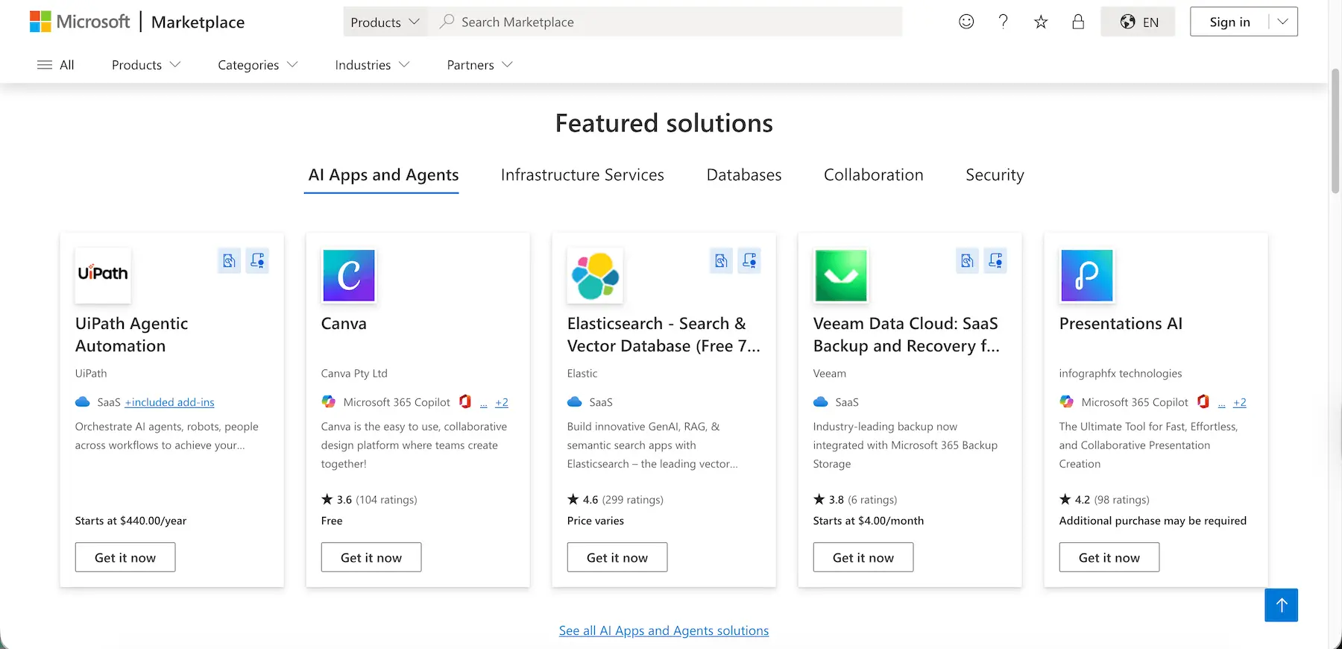Click second badge icon on UiPath card

(257, 261)
